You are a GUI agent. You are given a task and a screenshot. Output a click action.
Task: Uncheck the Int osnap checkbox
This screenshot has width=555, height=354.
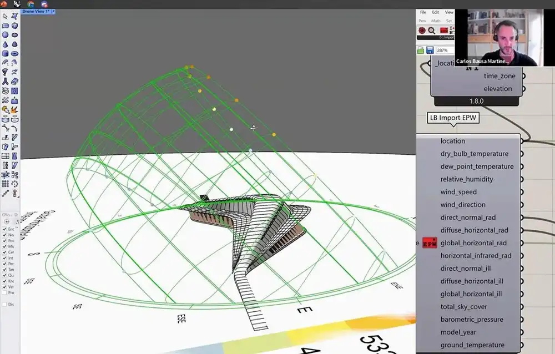pyautogui.click(x=4, y=258)
